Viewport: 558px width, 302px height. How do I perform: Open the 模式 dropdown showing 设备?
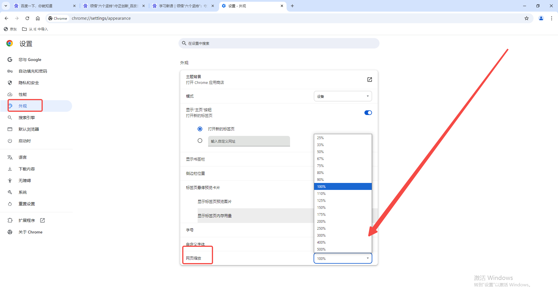click(x=343, y=96)
